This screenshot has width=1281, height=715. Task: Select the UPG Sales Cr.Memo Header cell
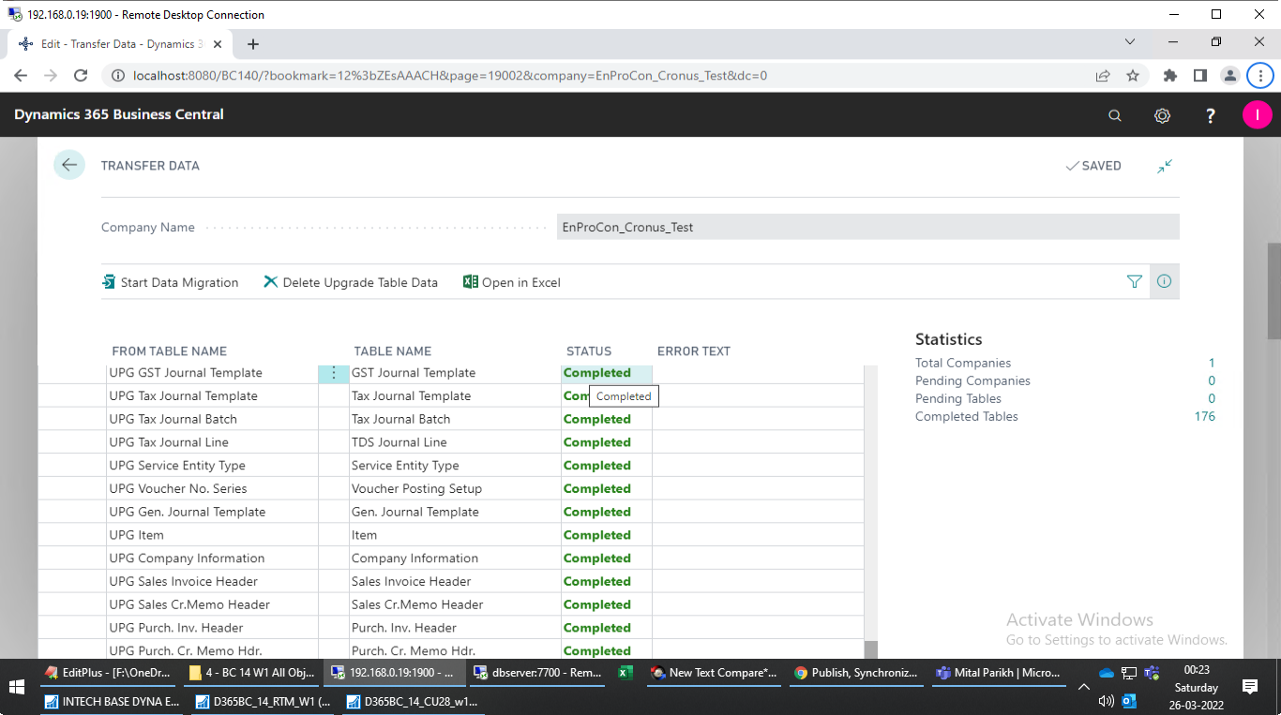213,604
